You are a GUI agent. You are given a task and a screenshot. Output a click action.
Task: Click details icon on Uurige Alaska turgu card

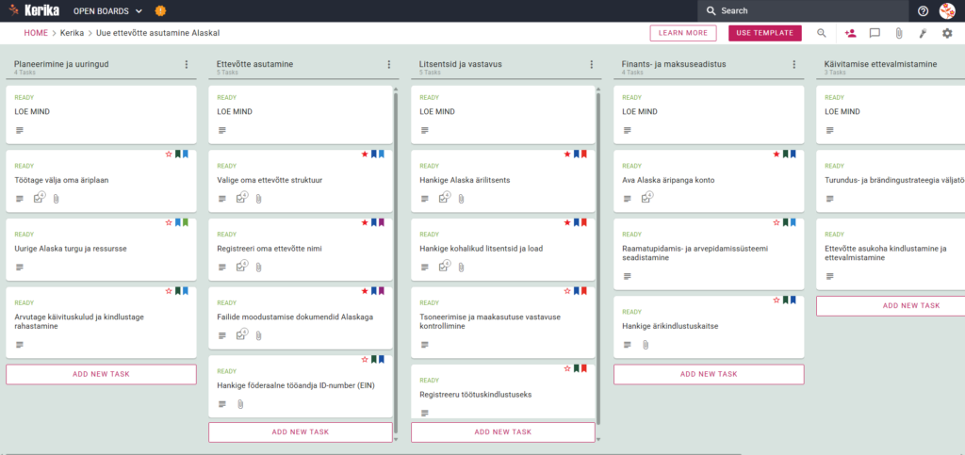[x=19, y=267]
